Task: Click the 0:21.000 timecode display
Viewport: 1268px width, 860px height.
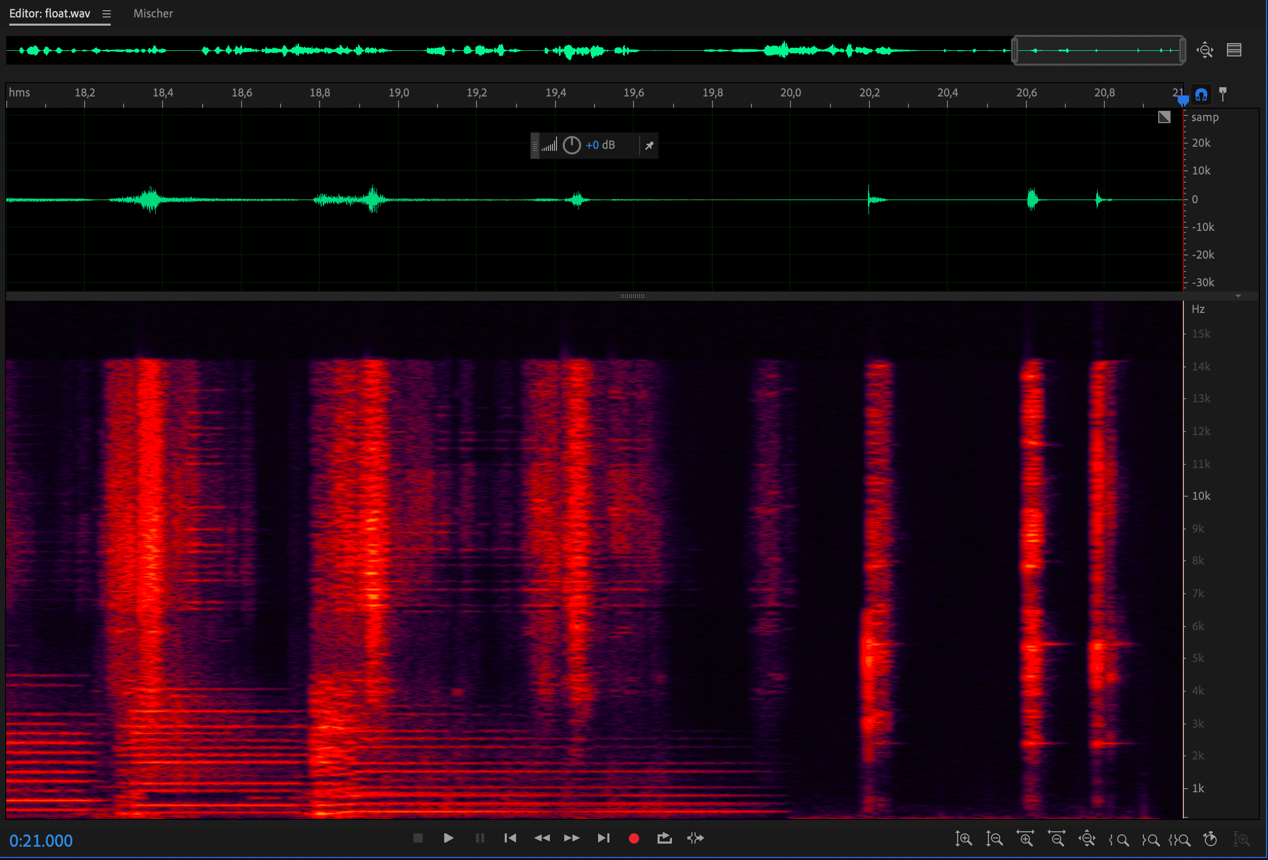Action: (x=41, y=841)
